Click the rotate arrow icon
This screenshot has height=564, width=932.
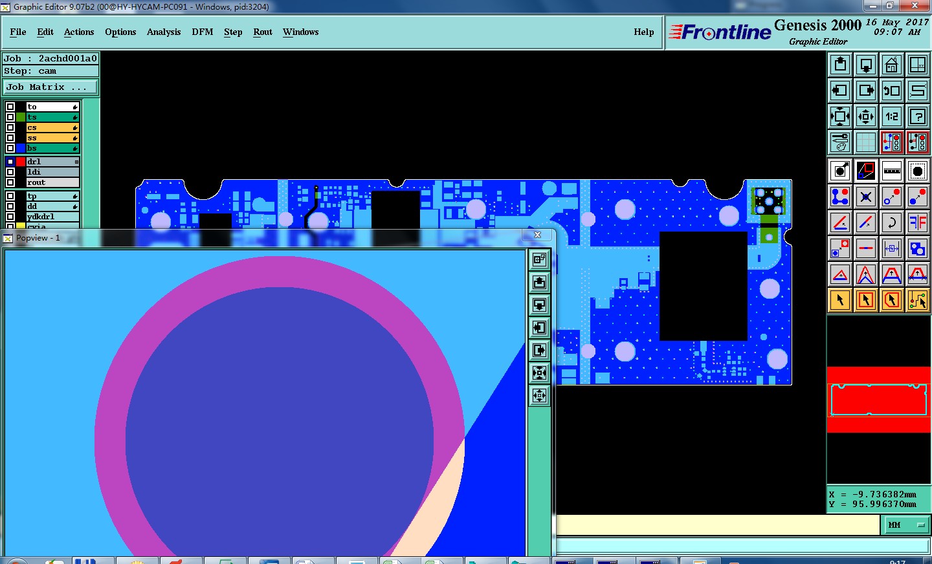(x=891, y=222)
